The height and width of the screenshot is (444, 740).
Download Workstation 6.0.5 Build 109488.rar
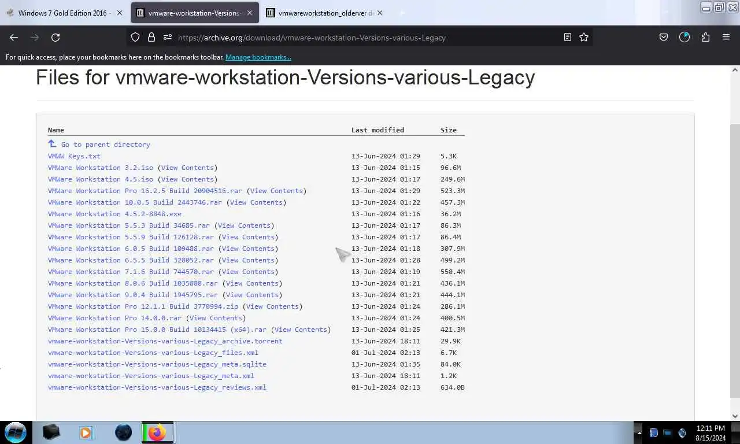pos(131,249)
